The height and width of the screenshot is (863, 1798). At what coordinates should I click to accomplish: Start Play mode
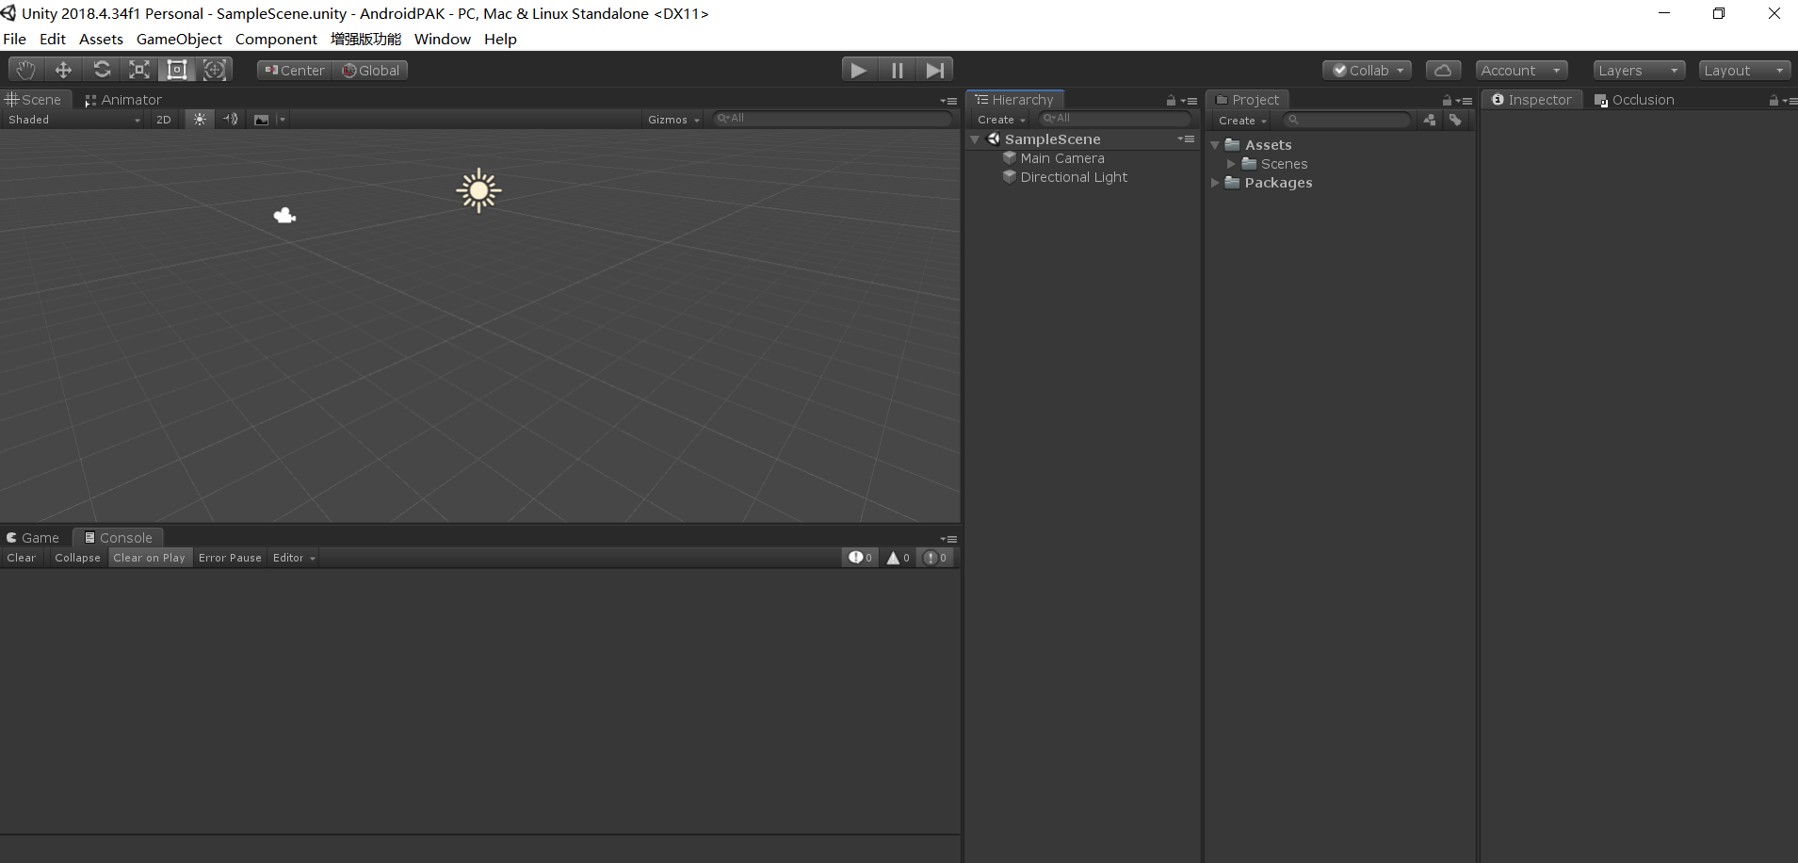coord(859,70)
